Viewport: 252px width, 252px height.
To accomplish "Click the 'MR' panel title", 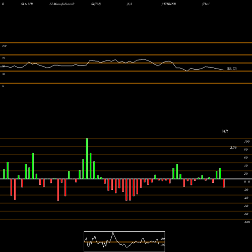I will pos(225,131).
